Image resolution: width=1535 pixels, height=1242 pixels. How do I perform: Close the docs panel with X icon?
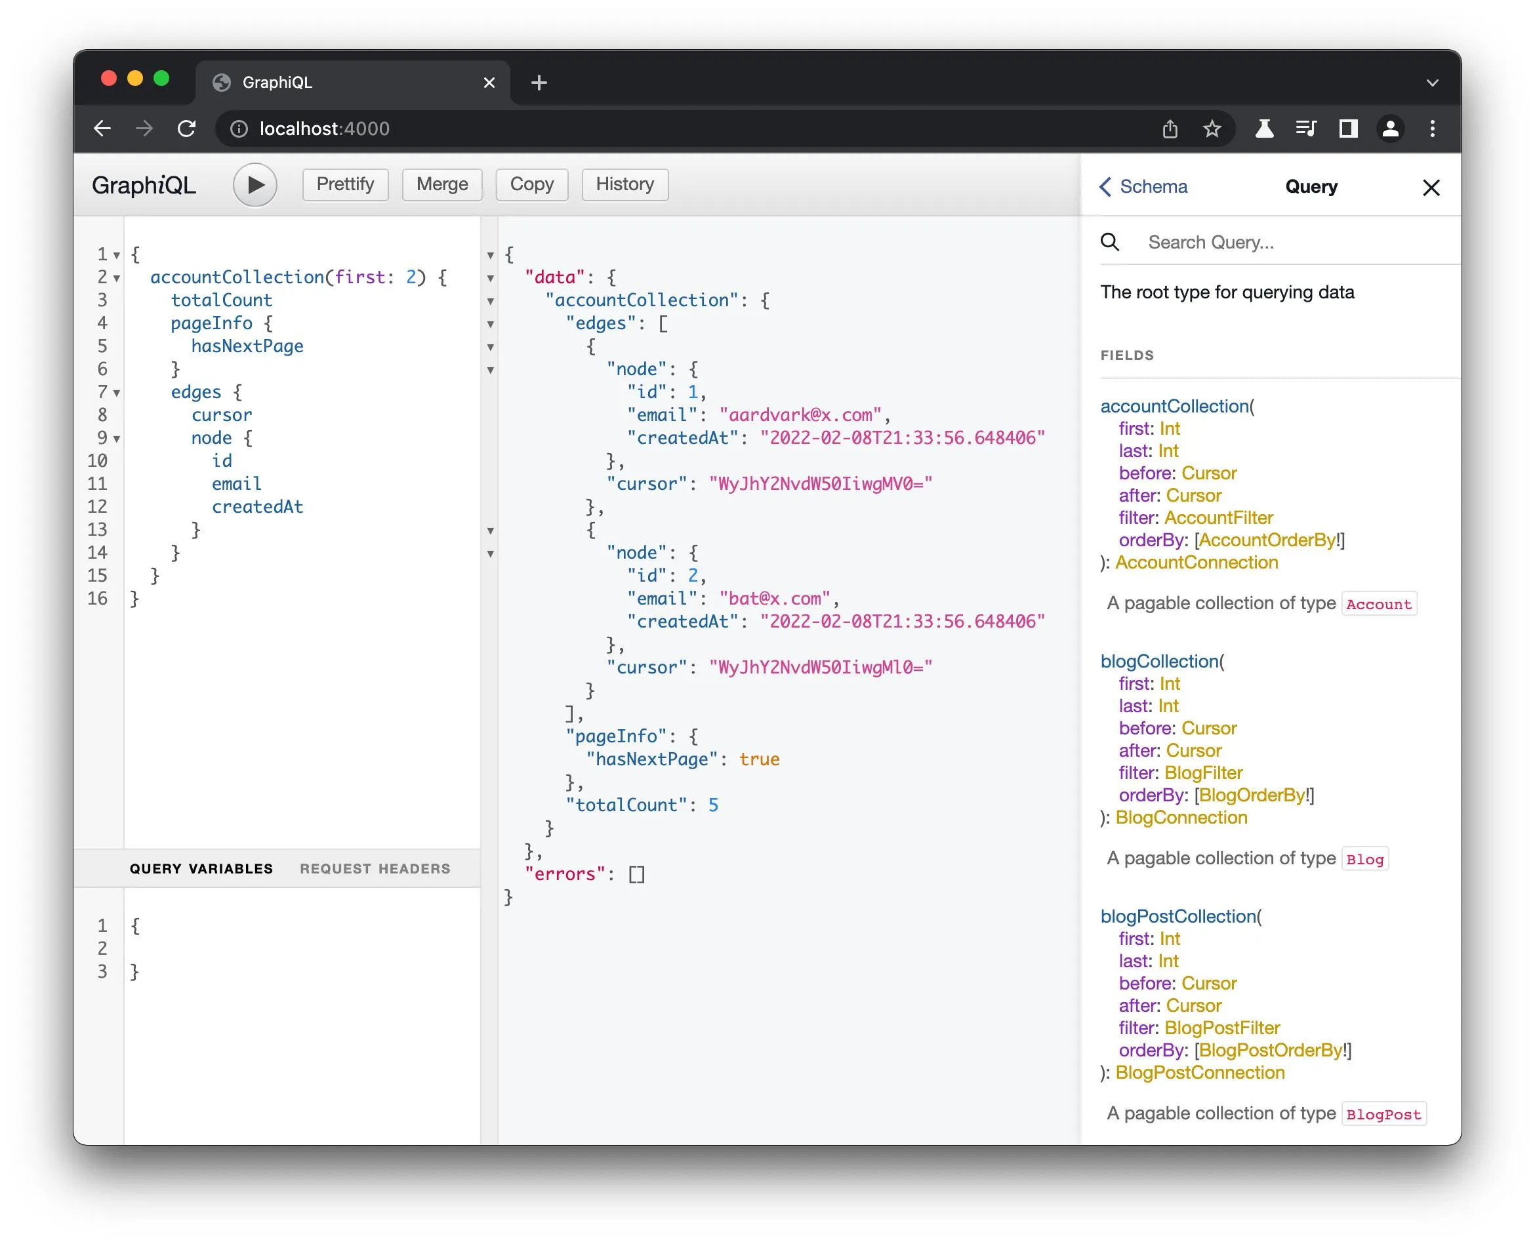pyautogui.click(x=1431, y=188)
